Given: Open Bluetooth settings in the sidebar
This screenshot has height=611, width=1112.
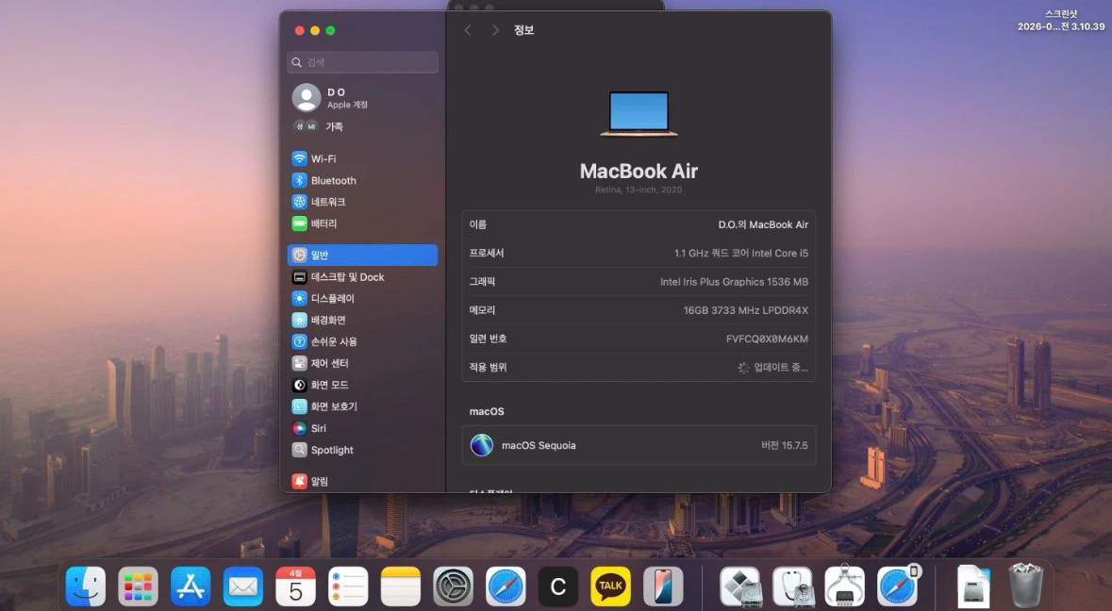Looking at the screenshot, I should tap(333, 180).
